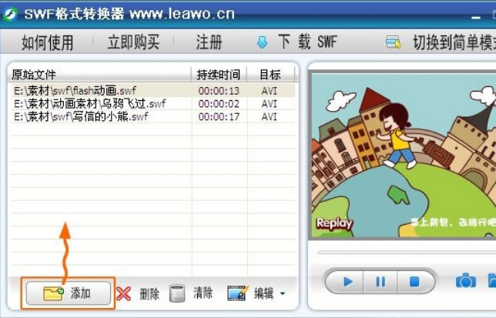Click duration 00:00:13

click(219, 91)
